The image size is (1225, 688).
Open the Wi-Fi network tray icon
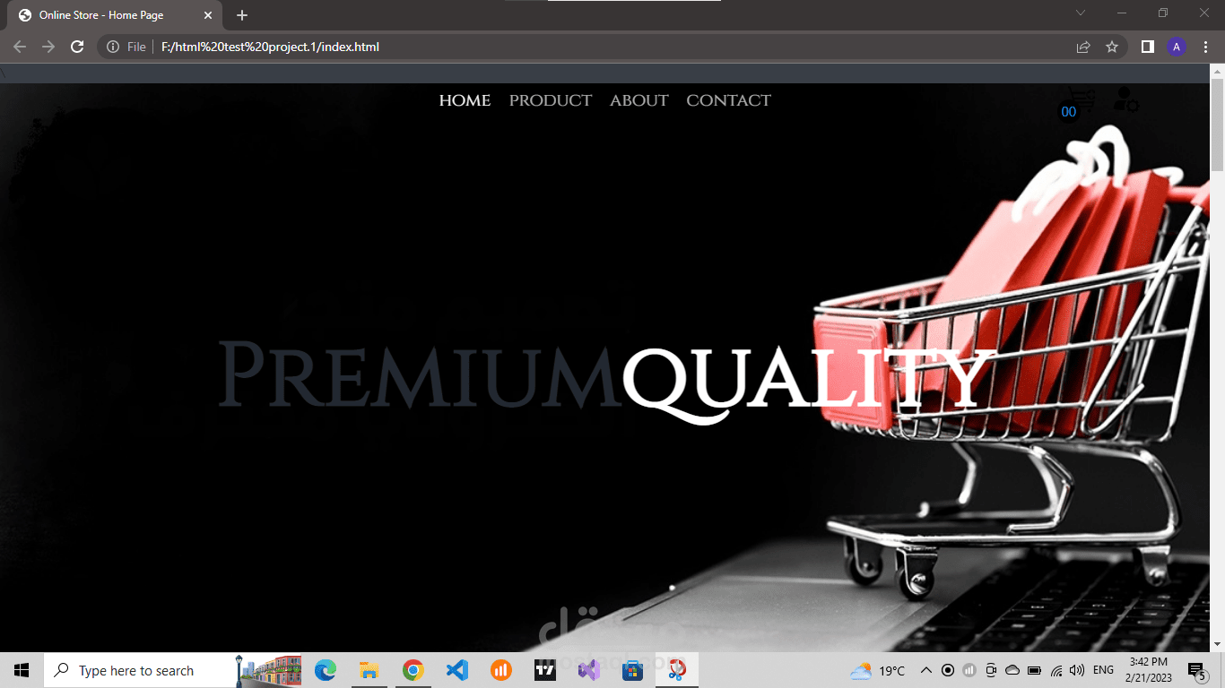pyautogui.click(x=1056, y=670)
